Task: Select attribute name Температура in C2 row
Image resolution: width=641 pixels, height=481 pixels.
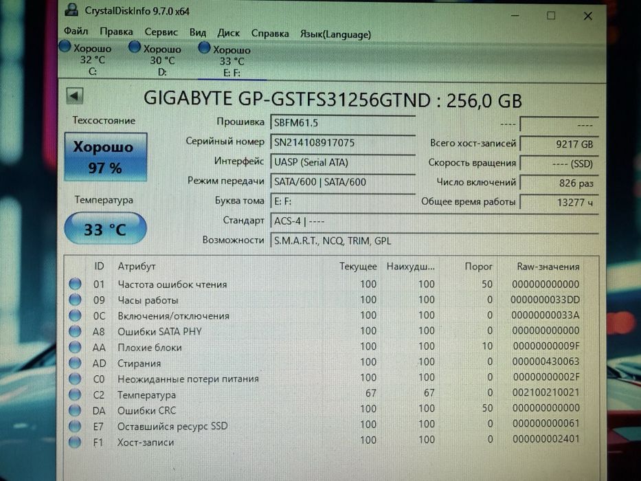Action: [147, 394]
